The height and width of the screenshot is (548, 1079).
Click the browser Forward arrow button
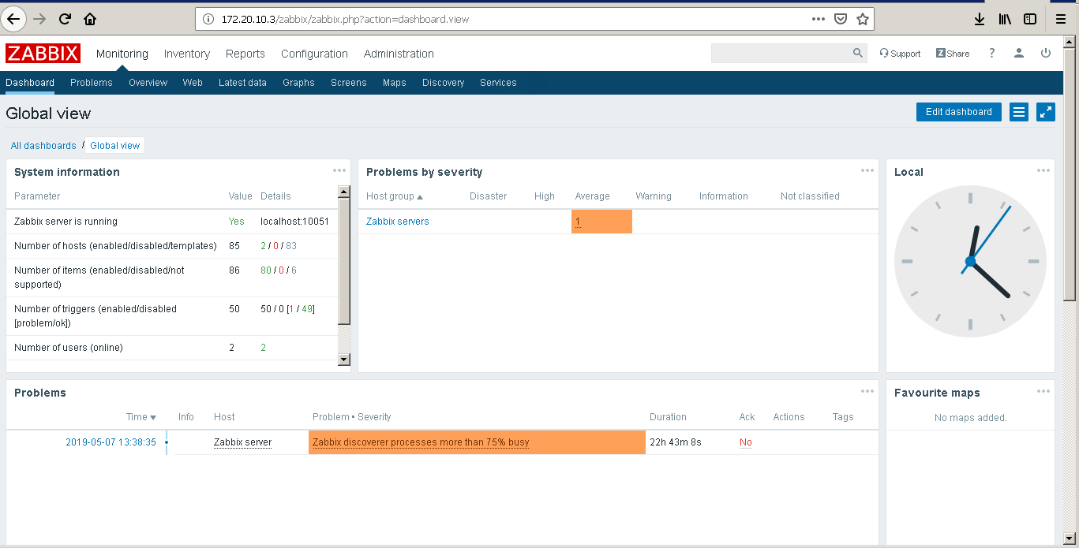pos(39,19)
